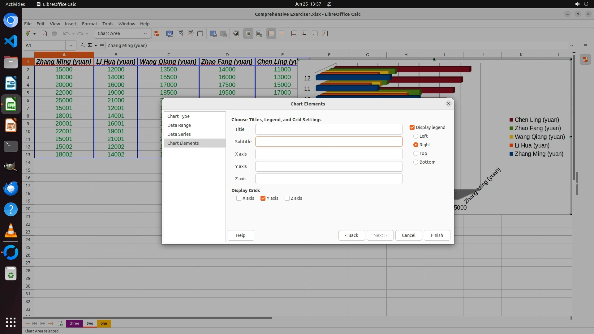Click the Title text field

point(329,129)
